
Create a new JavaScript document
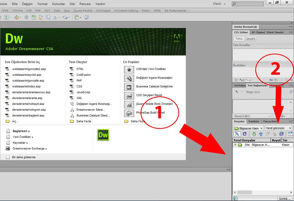point(84,92)
